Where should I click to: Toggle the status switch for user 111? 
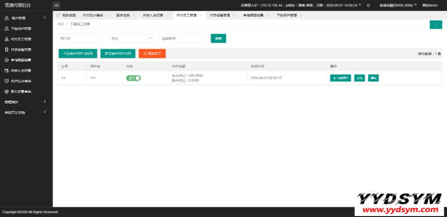click(x=134, y=78)
